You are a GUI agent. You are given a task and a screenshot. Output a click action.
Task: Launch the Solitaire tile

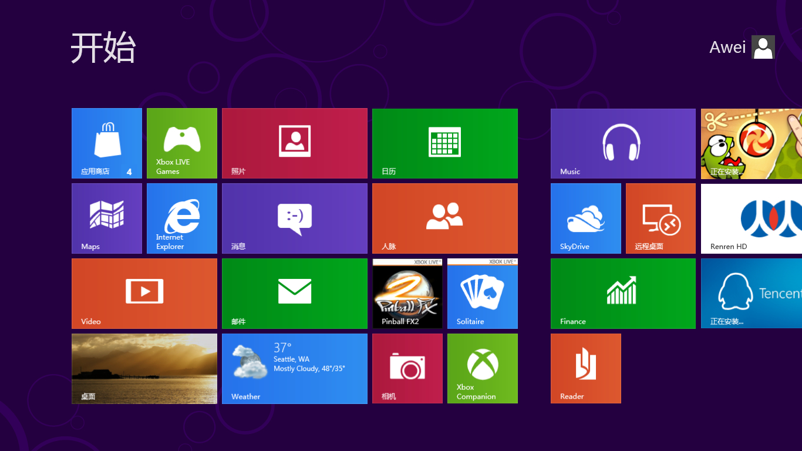tap(483, 294)
